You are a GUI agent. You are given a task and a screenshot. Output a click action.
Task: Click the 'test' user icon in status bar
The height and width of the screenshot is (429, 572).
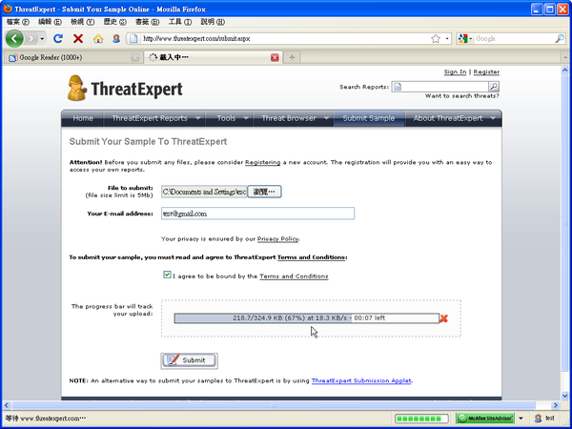point(538,419)
